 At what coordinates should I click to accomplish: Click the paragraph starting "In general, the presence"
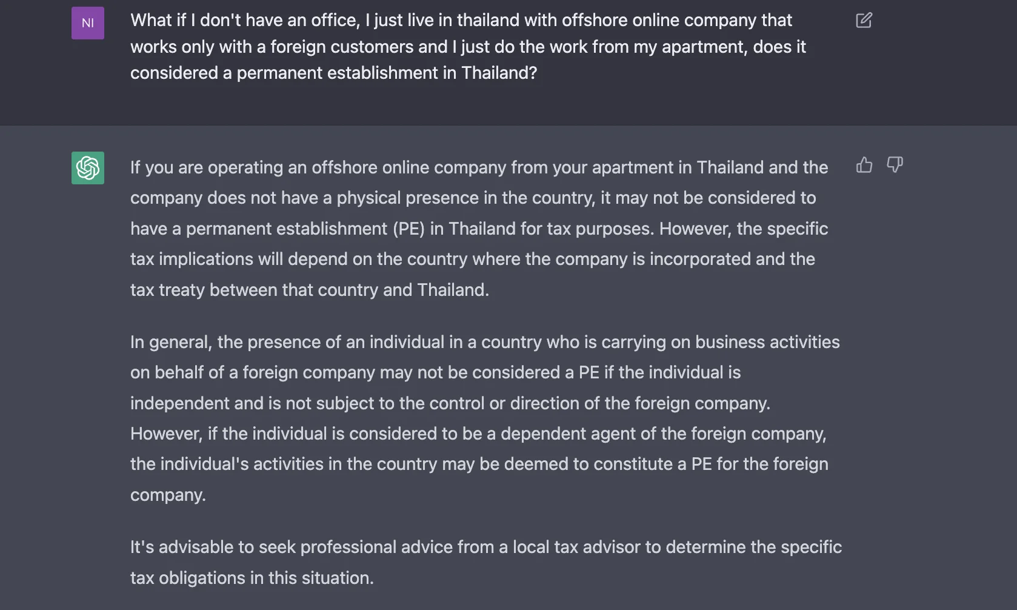[x=485, y=418]
